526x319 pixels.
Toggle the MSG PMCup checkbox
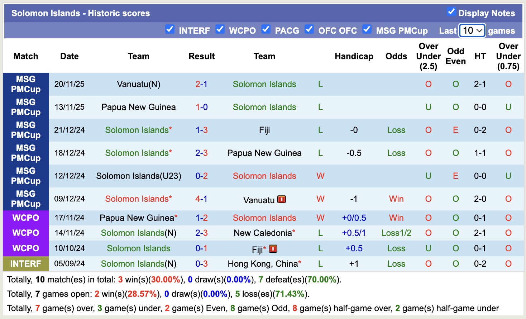[x=367, y=29]
